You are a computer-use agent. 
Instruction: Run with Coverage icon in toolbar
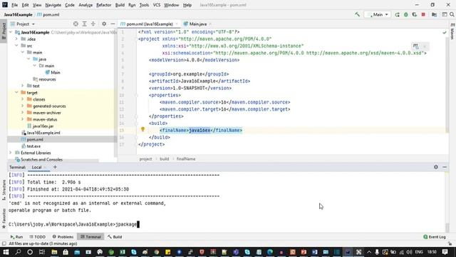[415, 14]
